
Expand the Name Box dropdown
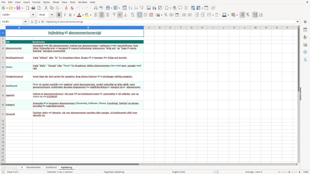coord(26,22)
